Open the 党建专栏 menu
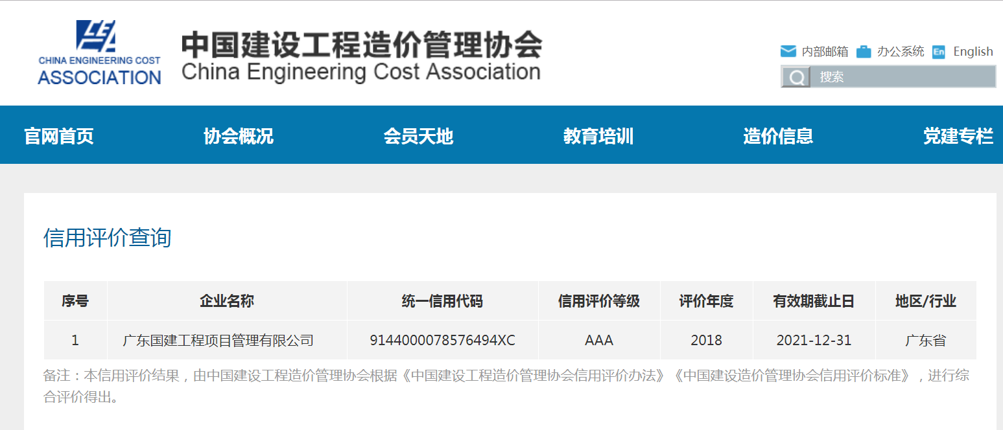The width and height of the screenshot is (1003, 430). [x=958, y=136]
